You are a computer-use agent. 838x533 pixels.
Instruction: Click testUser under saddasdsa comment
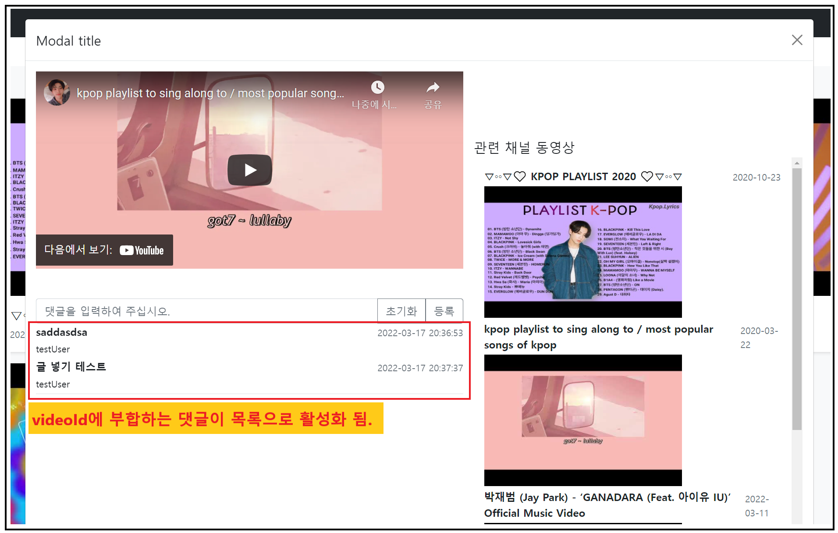click(x=53, y=349)
